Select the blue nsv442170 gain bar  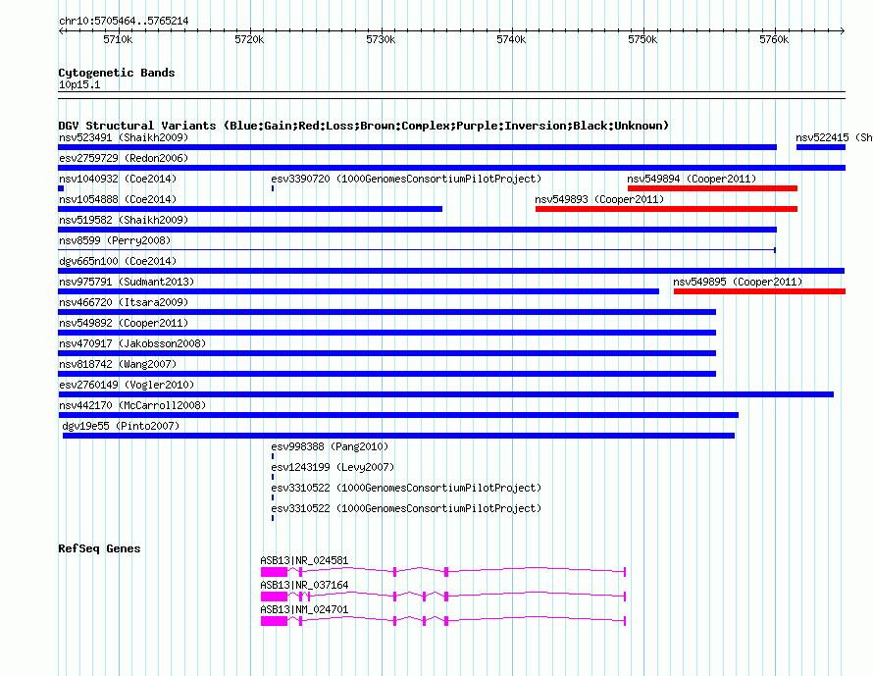click(398, 415)
